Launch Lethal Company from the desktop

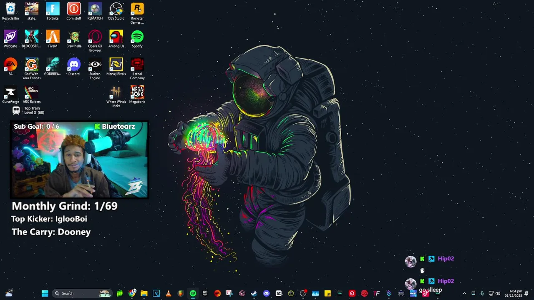pyautogui.click(x=137, y=69)
